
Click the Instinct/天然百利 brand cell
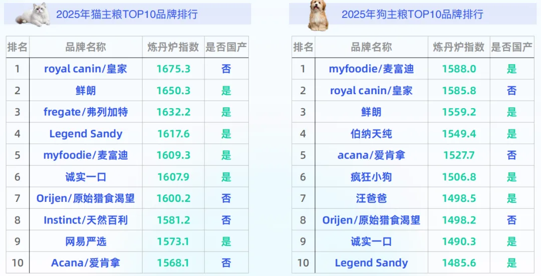point(86,220)
